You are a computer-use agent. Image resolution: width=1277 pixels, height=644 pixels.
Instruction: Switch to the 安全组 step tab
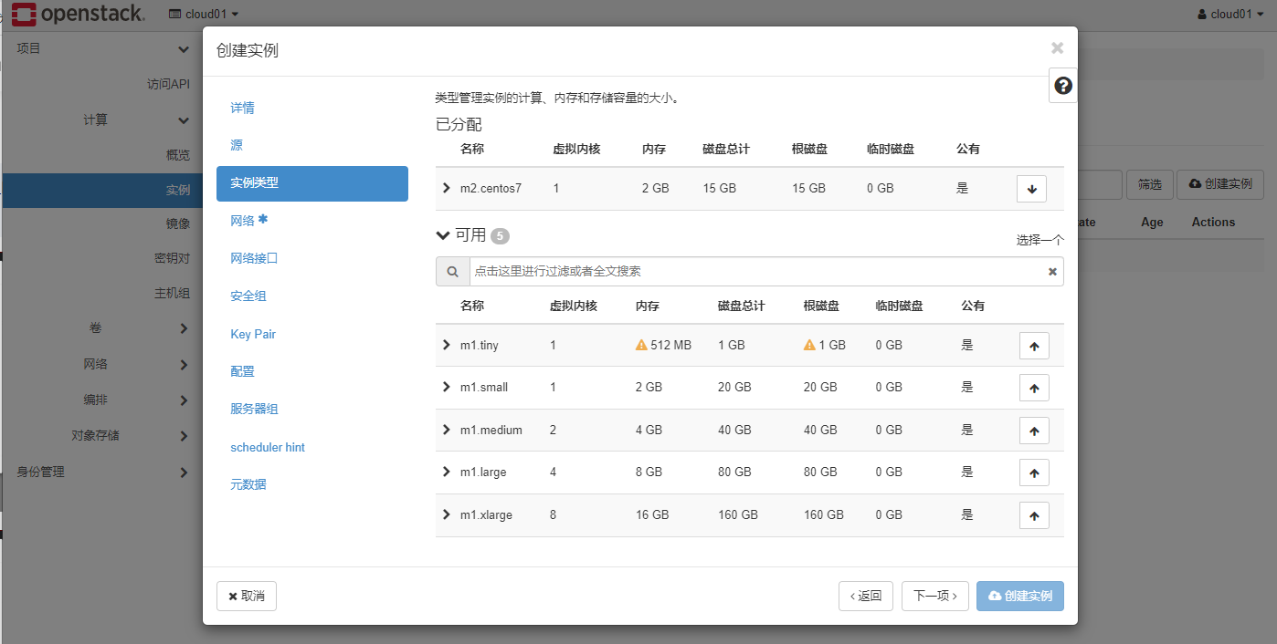click(248, 296)
